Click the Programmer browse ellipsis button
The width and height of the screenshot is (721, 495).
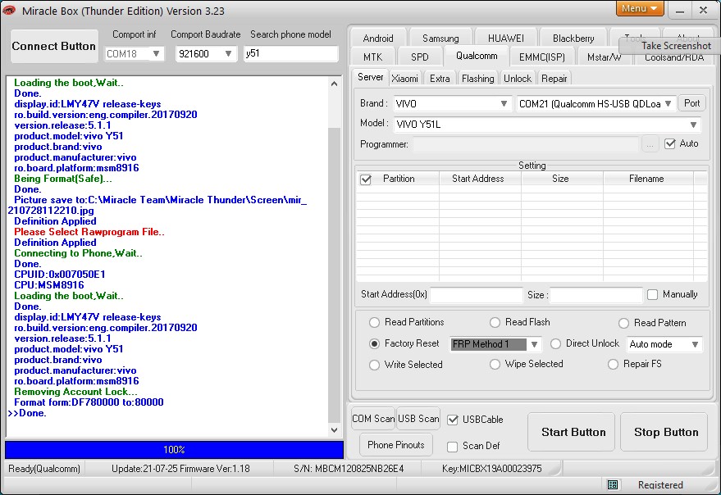pyautogui.click(x=650, y=144)
